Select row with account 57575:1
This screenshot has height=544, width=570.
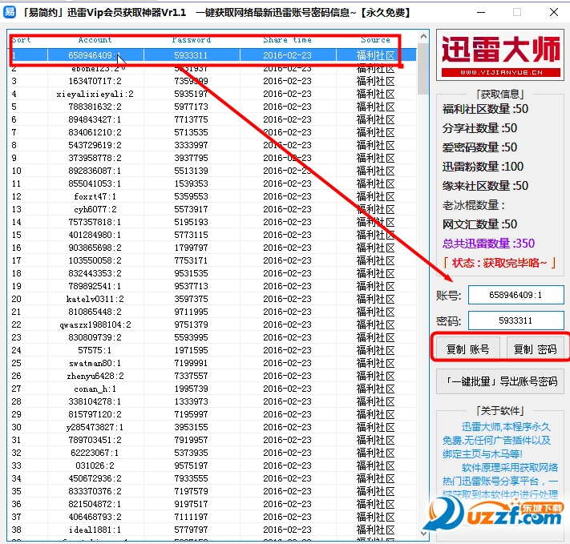(212, 350)
